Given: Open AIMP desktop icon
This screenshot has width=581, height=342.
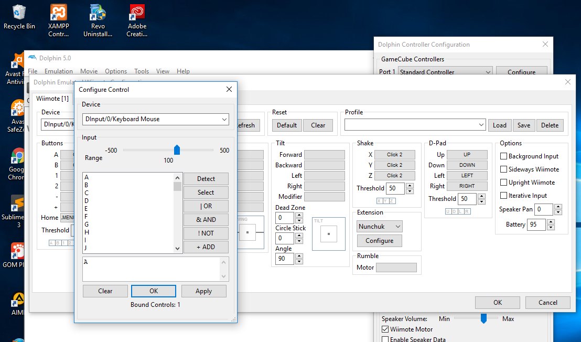Looking at the screenshot, I should (17, 304).
